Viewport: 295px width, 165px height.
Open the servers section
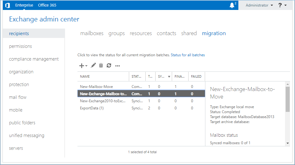(x=16, y=148)
